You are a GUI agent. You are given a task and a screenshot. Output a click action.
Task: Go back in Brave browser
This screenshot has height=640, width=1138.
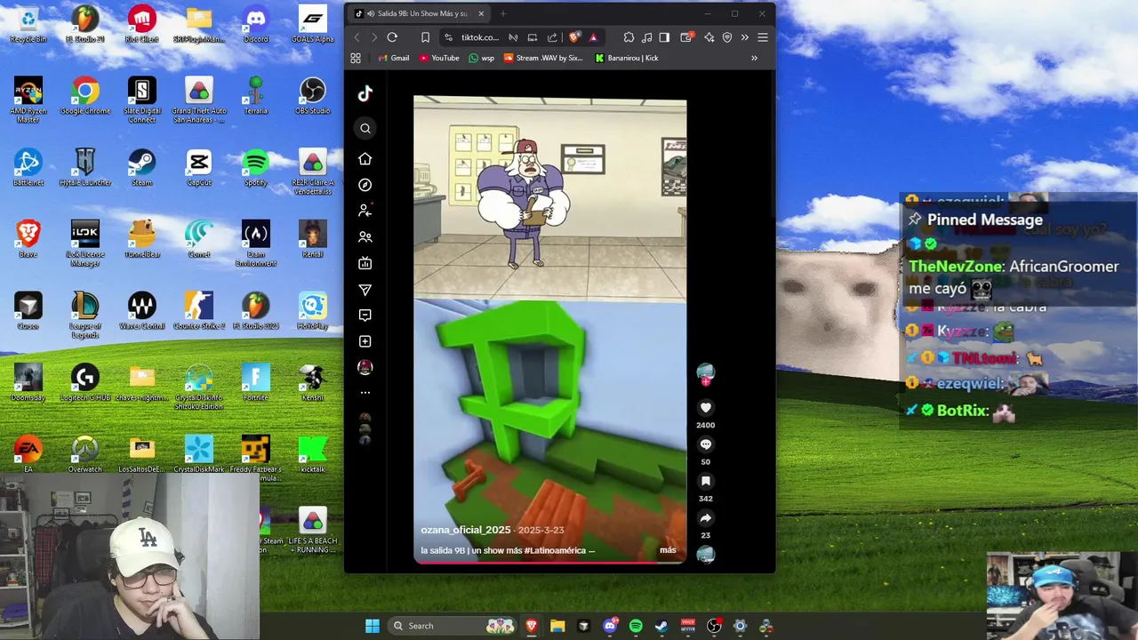click(357, 37)
